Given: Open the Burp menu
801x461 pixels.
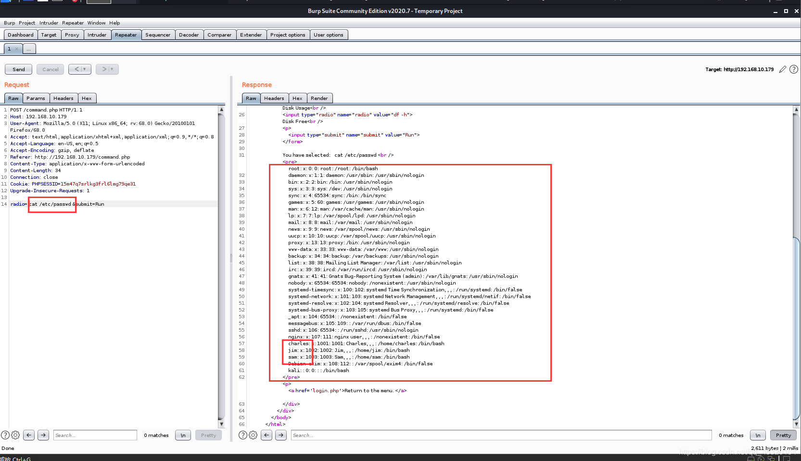Looking at the screenshot, I should [x=10, y=23].
